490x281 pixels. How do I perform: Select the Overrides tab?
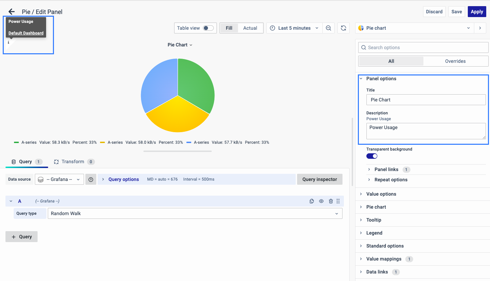point(455,61)
